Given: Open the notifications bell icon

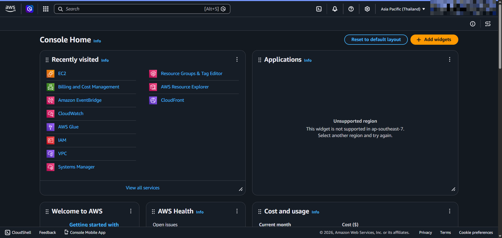Looking at the screenshot, I should [x=335, y=9].
